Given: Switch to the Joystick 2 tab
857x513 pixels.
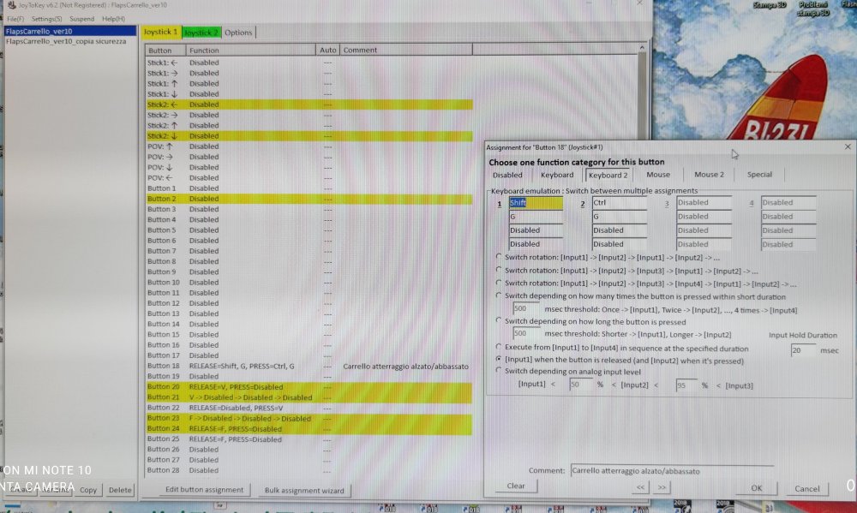Looking at the screenshot, I should 201,33.
